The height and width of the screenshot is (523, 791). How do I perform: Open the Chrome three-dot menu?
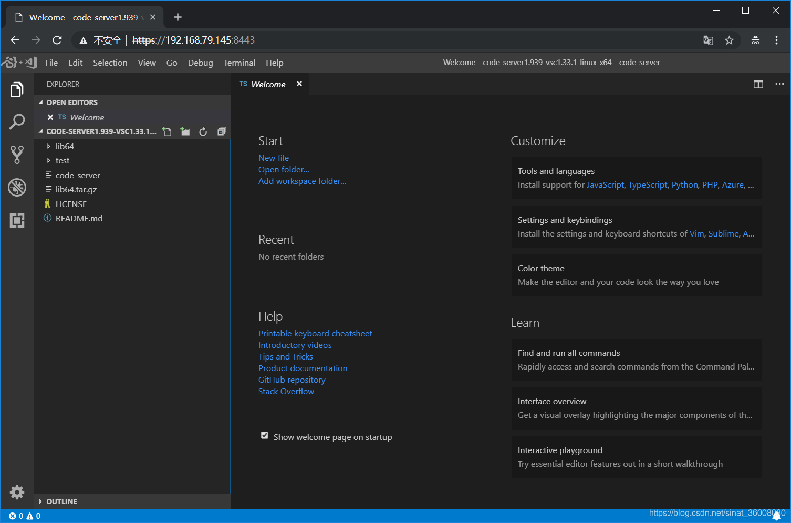coord(776,40)
